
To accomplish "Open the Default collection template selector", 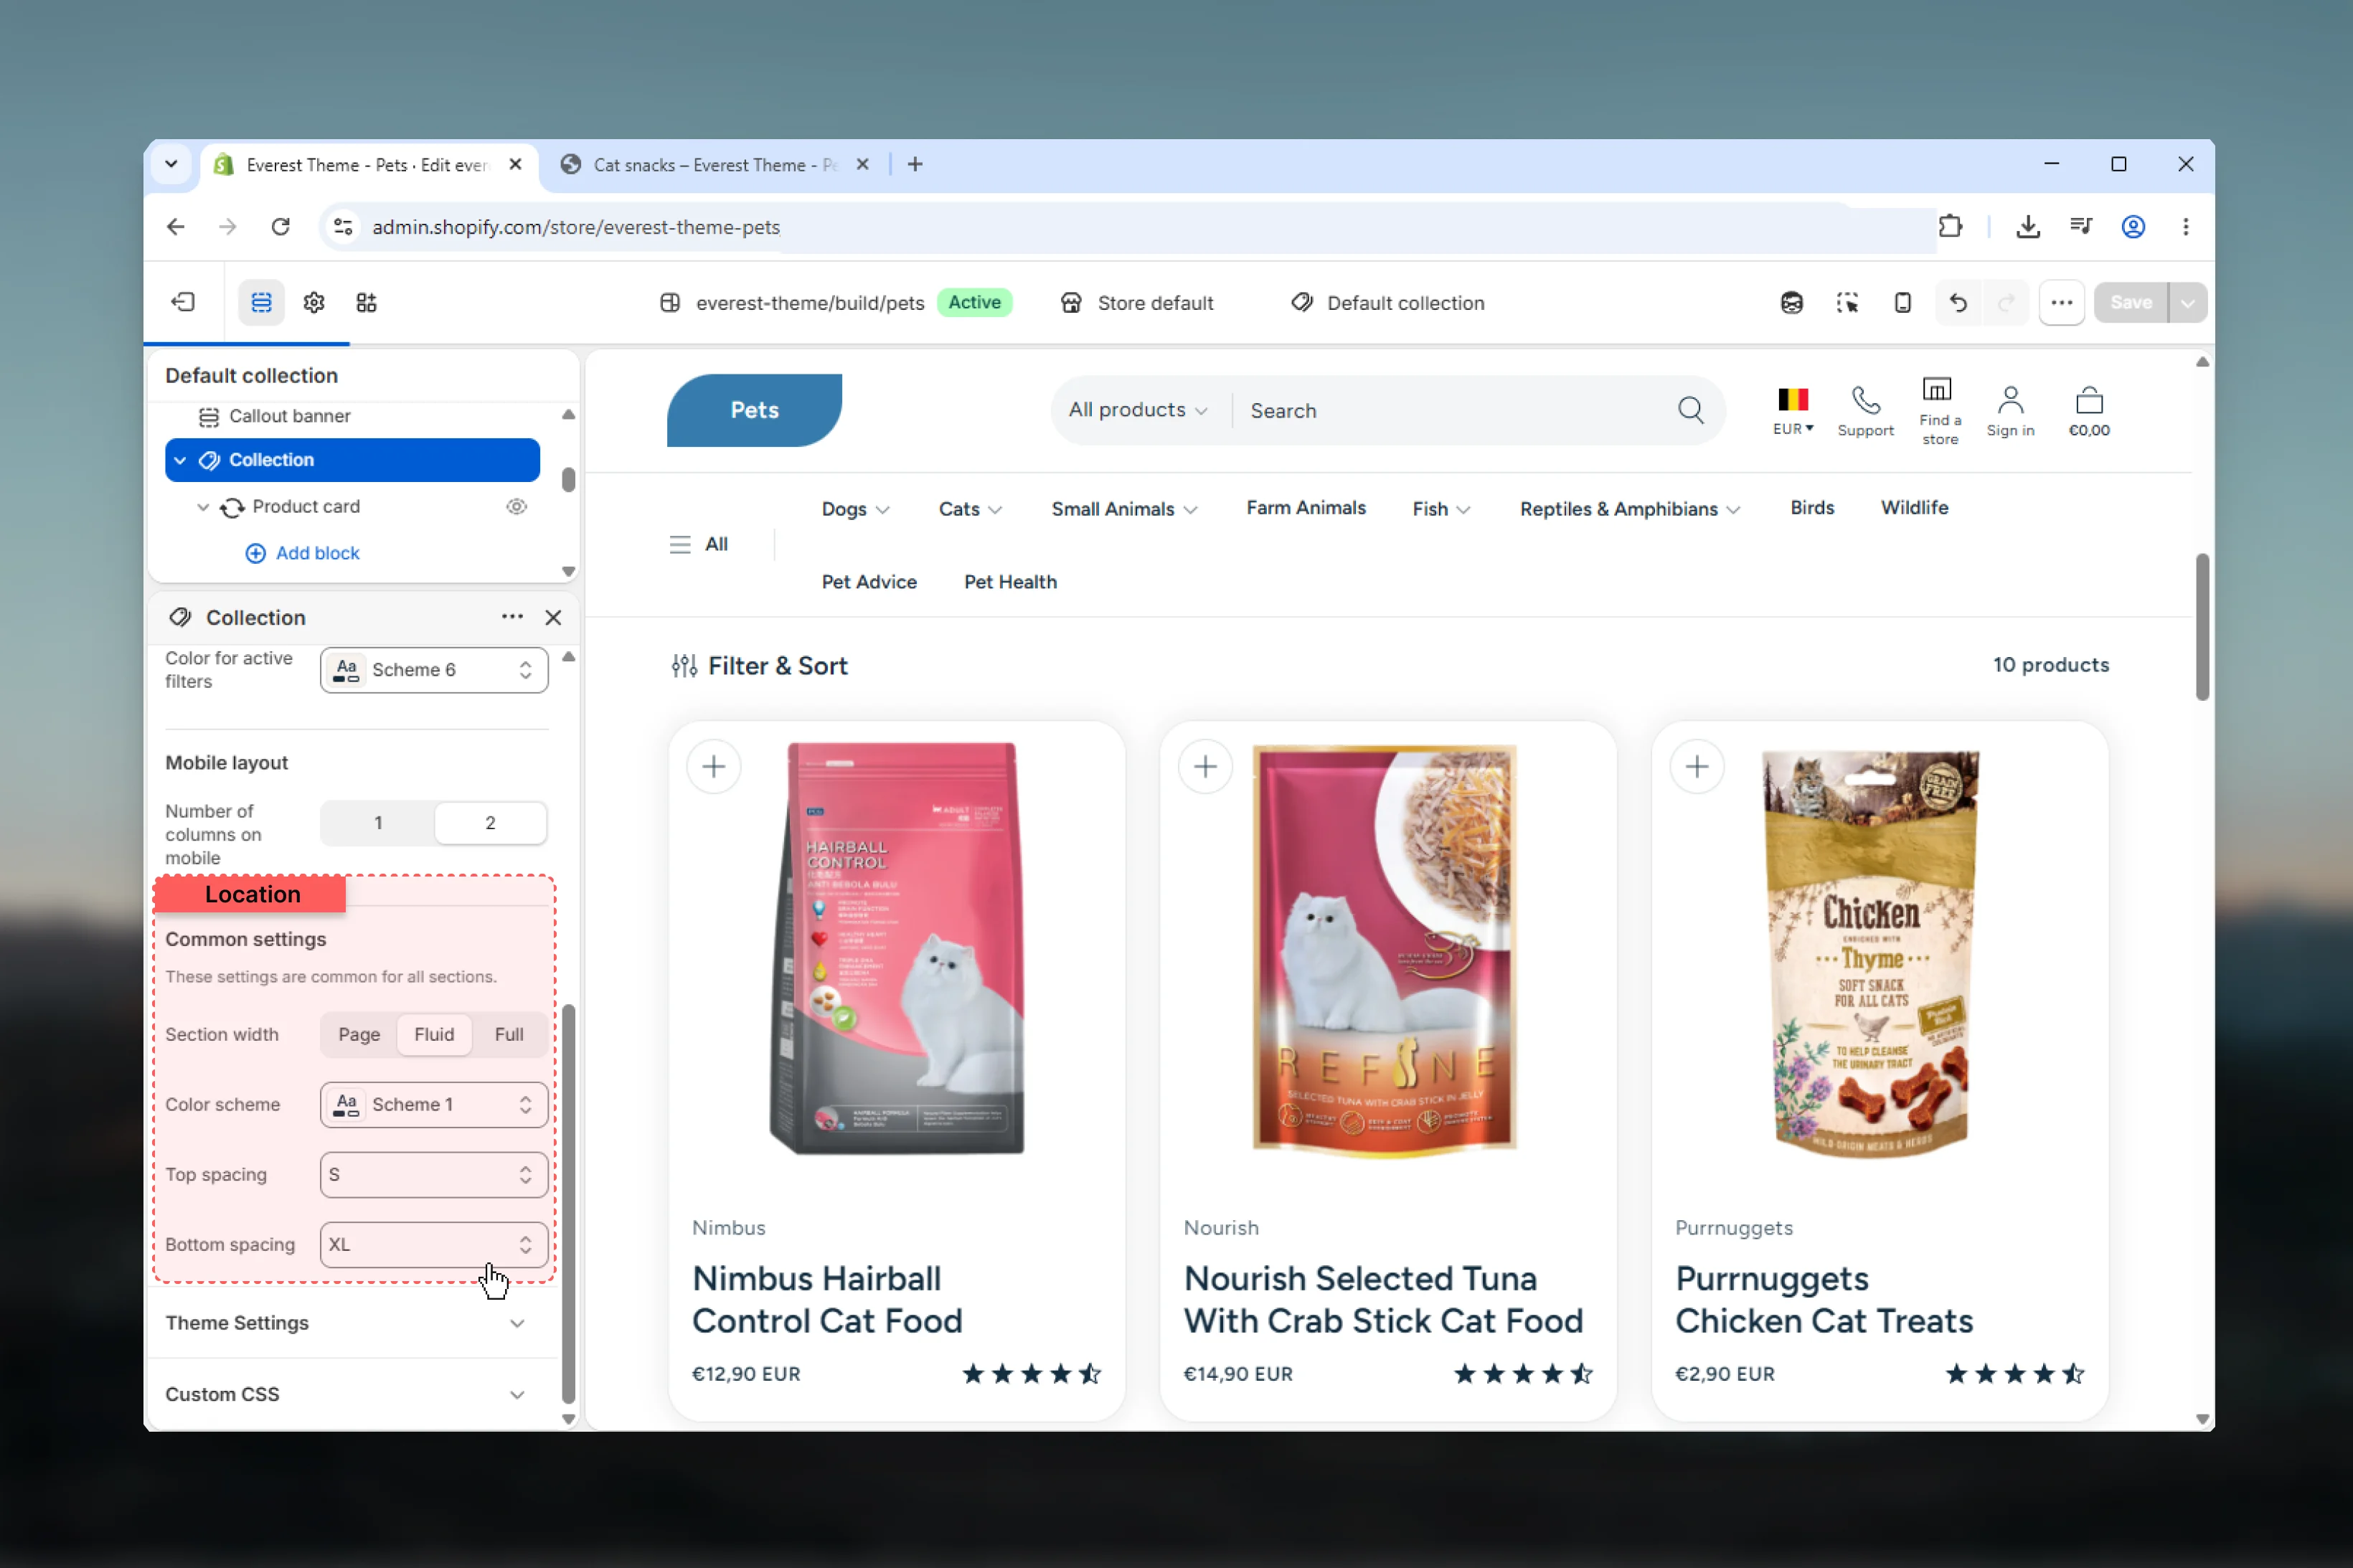I will pyautogui.click(x=1387, y=302).
